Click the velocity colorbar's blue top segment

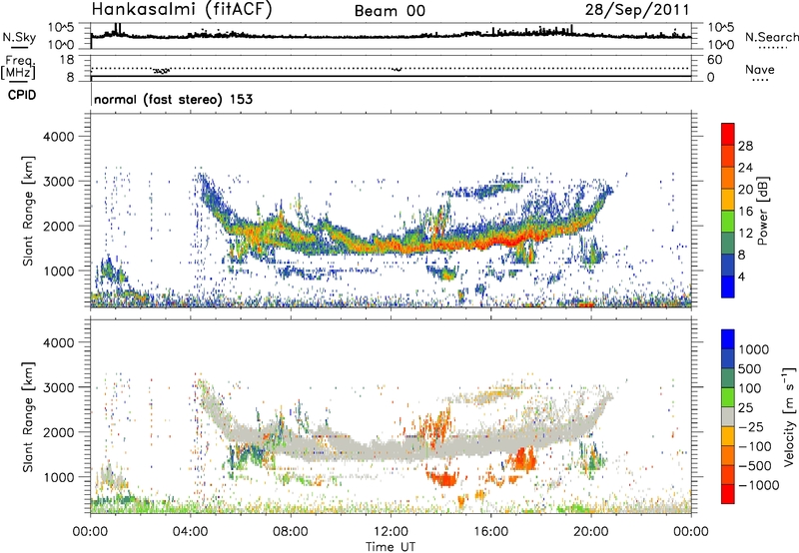coord(728,339)
